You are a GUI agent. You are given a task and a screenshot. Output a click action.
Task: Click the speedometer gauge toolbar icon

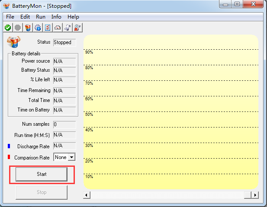(x=58, y=28)
